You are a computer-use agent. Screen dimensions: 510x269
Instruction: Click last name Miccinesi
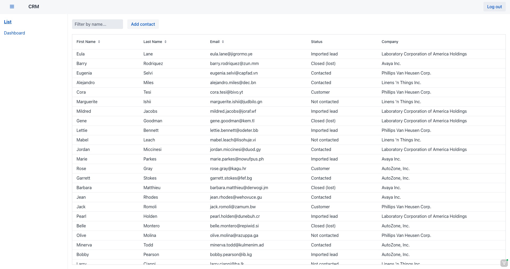click(x=152, y=149)
